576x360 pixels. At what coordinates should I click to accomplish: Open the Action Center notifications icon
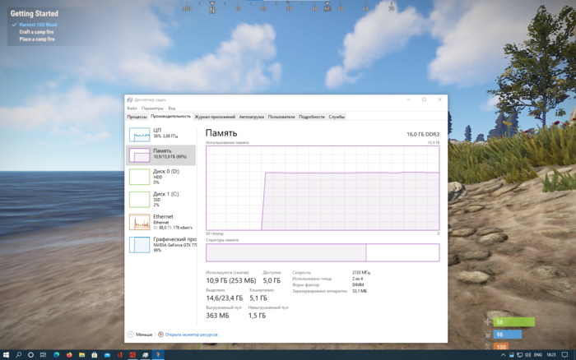coord(564,355)
